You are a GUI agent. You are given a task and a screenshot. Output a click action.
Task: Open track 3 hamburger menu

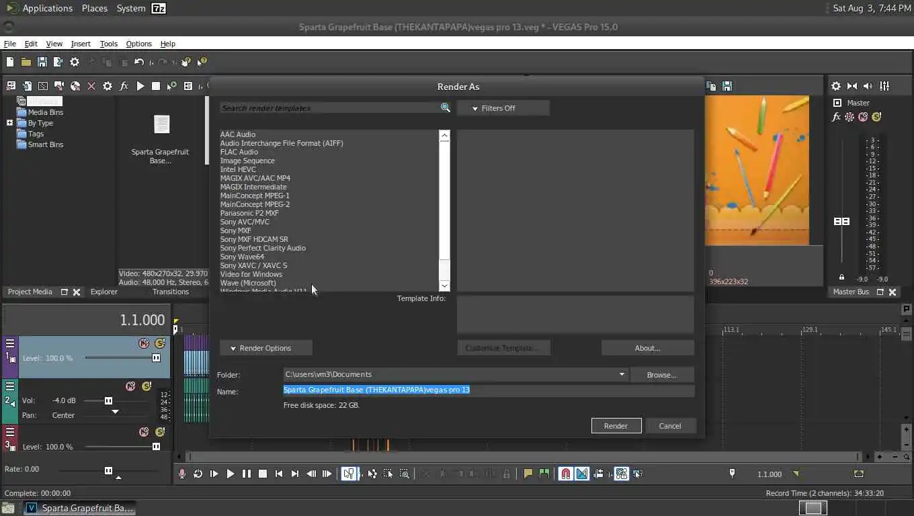(10, 432)
